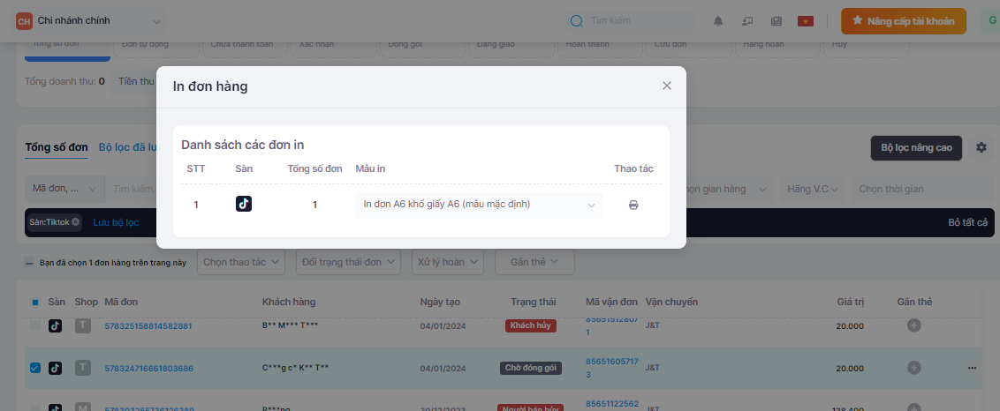Open three-dot menu on the selected order row
Viewport: 1000px width, 411px height.
pyautogui.click(x=973, y=368)
